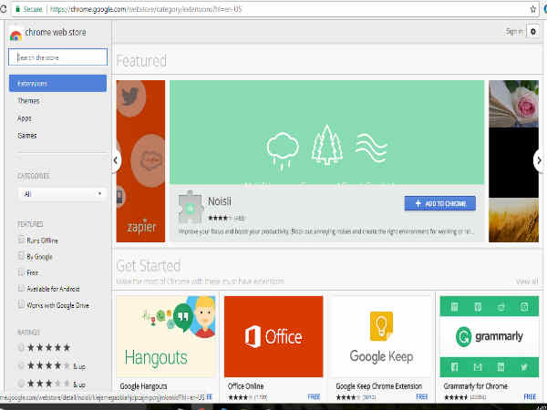547x410 pixels.
Task: Open the Office Online thumbnail
Action: click(273, 336)
